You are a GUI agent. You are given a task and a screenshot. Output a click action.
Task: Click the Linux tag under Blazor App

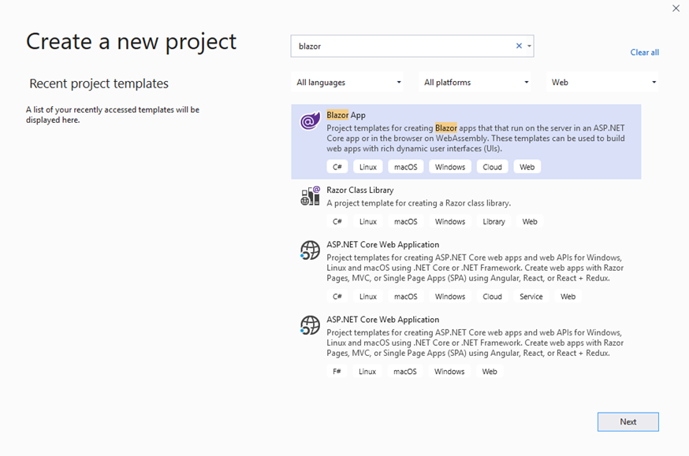(368, 167)
